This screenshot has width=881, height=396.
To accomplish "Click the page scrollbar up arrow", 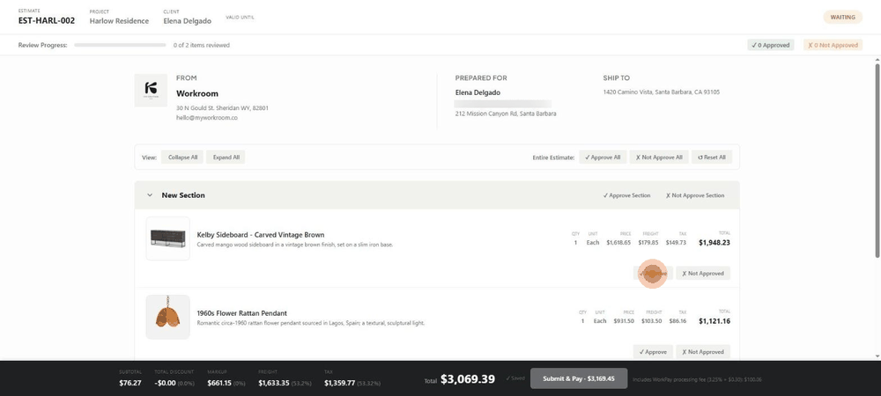I will tap(877, 60).
